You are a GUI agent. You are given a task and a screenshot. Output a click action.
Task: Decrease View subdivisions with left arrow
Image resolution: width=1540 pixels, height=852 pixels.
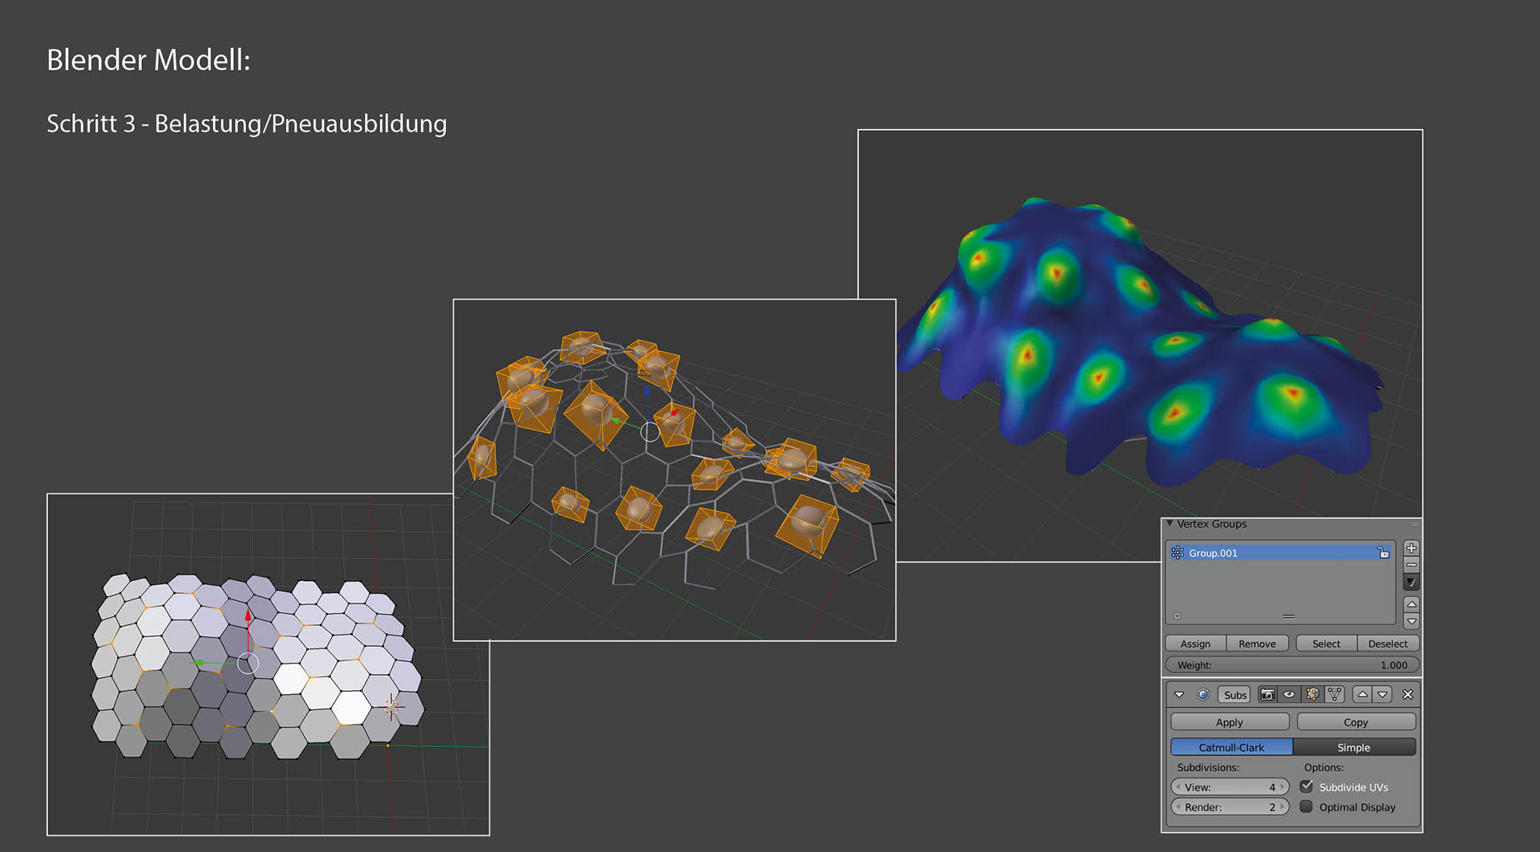pos(1177,787)
